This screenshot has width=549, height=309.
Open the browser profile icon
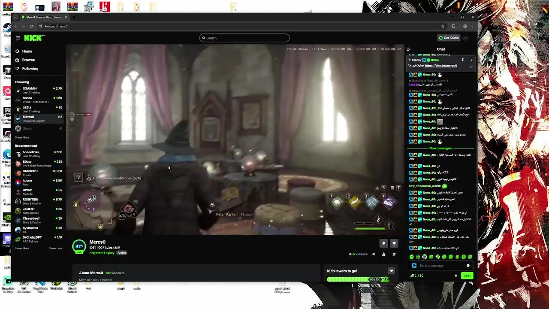pos(465,26)
